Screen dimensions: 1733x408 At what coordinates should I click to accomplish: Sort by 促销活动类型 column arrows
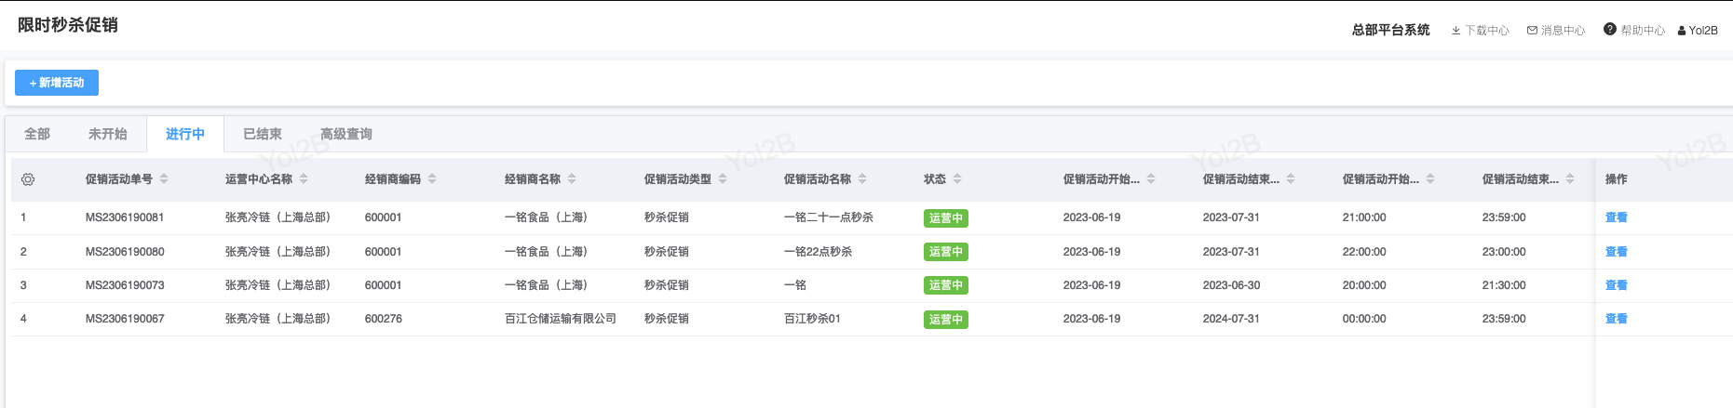(723, 178)
